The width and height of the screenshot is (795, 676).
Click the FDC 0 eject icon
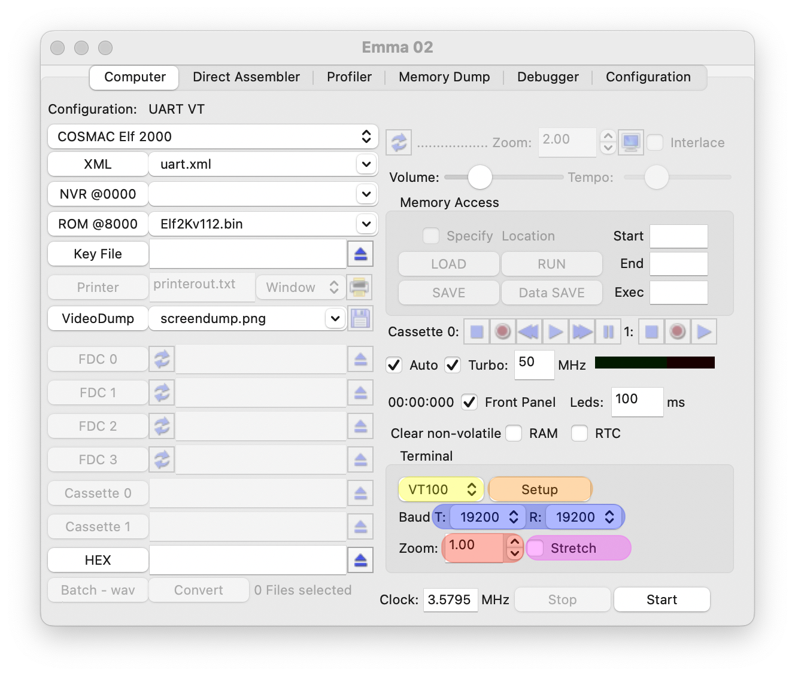point(360,359)
